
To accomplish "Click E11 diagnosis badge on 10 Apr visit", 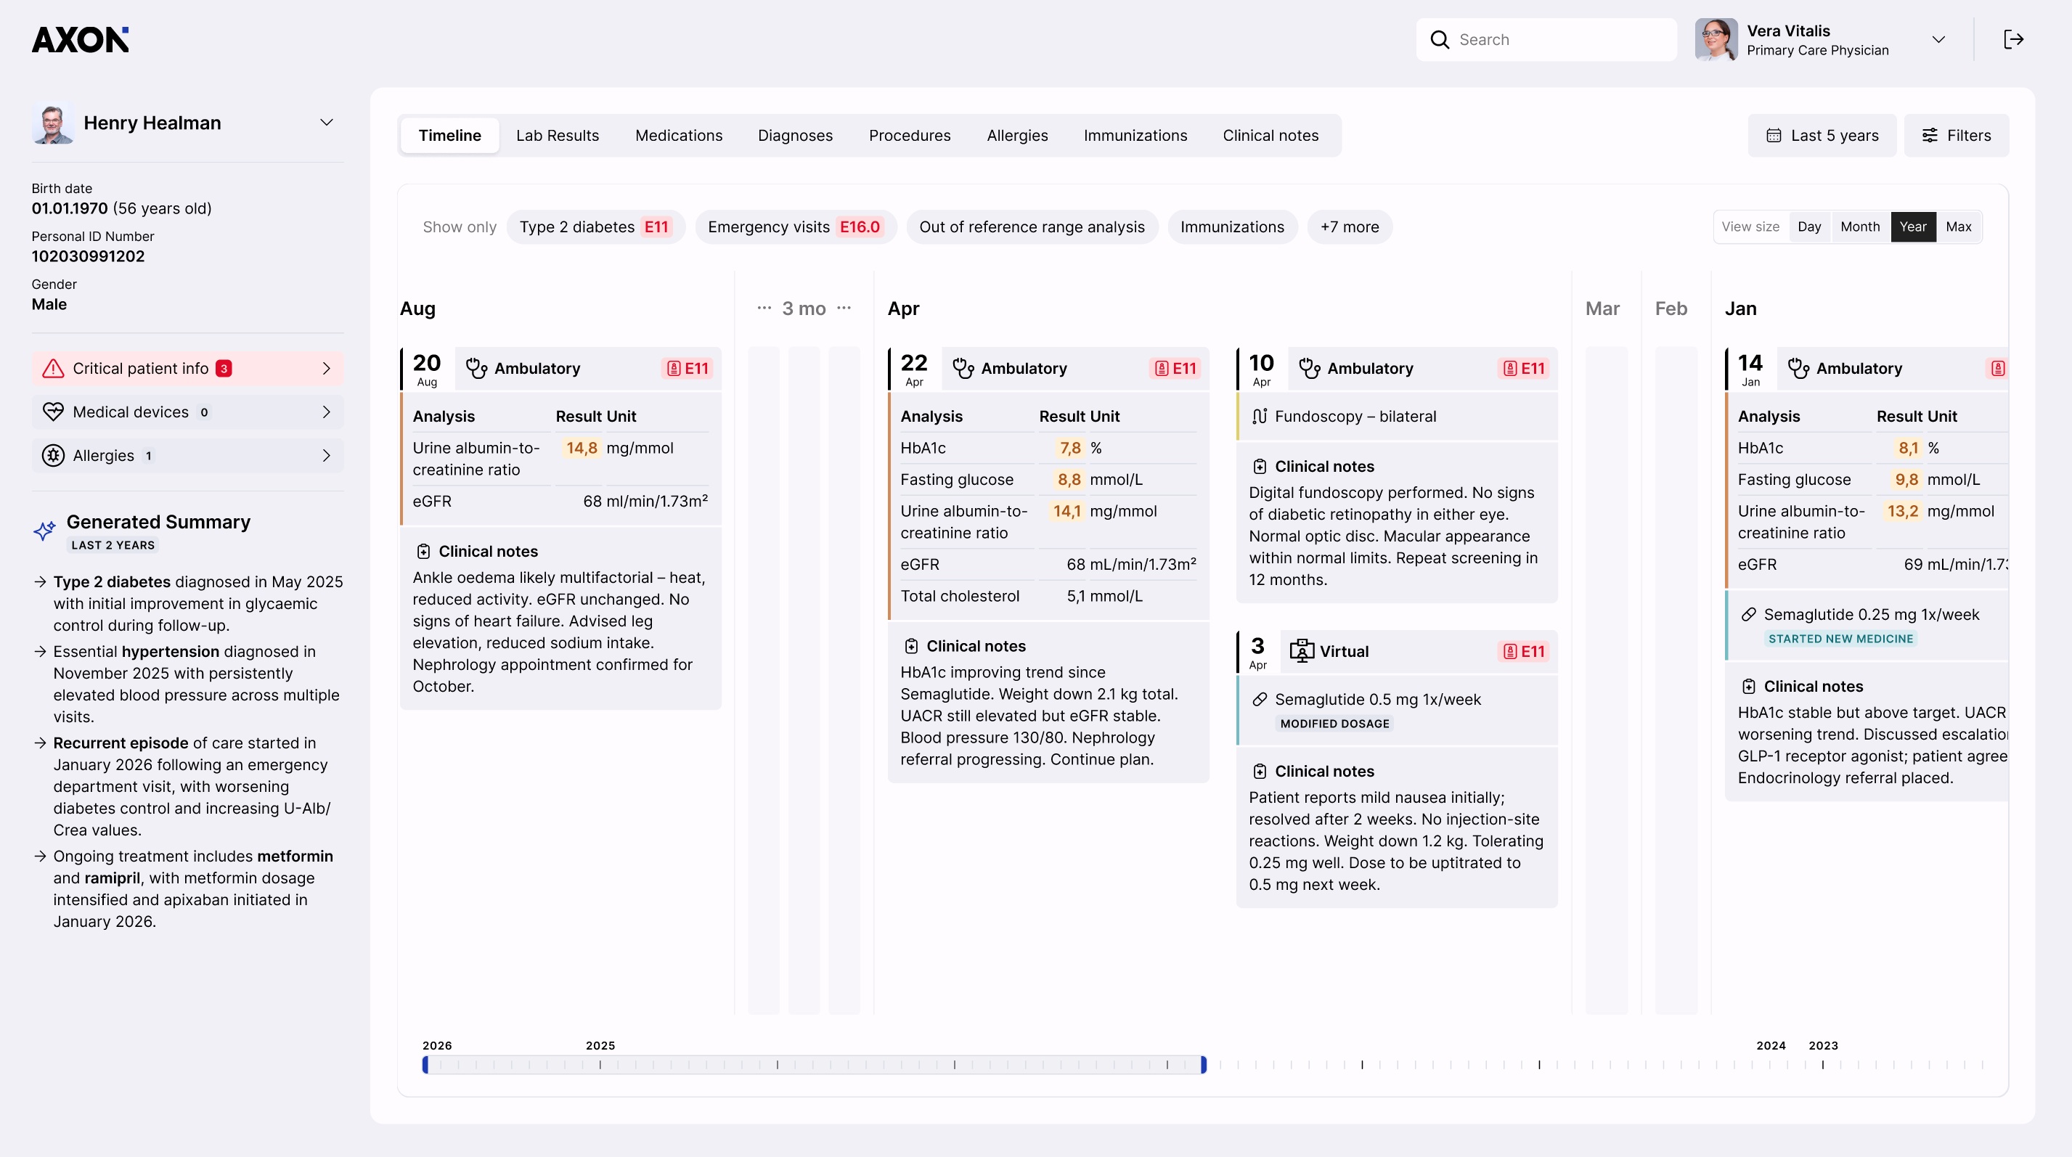I will tap(1523, 368).
